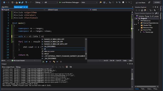This screenshot has height=91, width=163.
Task: Click the bookmark icon in the toolbar
Action: coord(123,2)
